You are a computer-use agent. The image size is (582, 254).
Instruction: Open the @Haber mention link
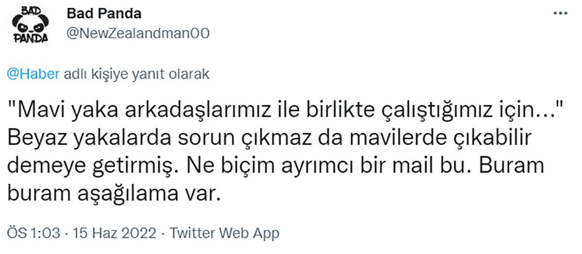(x=33, y=74)
